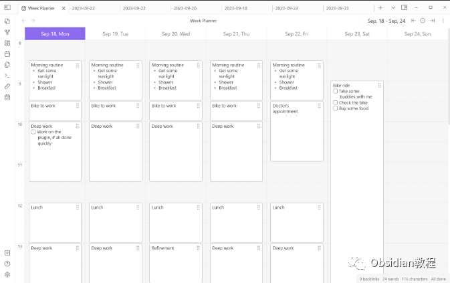Switch to the 2023-09-20 tab

pyautogui.click(x=185, y=8)
